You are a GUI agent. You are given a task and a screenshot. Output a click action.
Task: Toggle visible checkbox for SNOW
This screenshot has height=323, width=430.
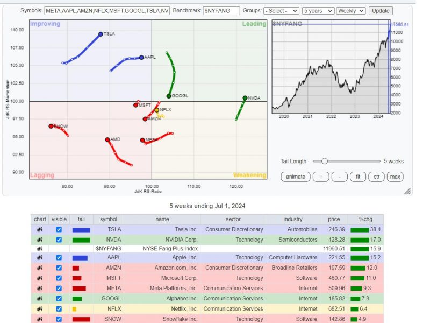click(59, 319)
